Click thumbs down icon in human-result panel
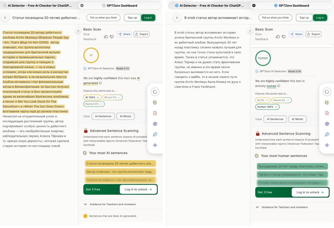 (284, 37)
